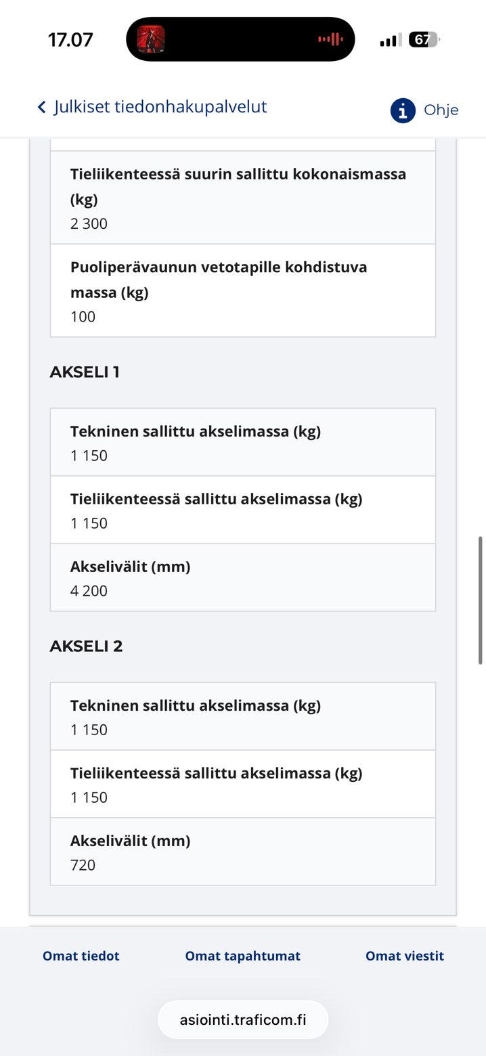Tap the cellular signal bars icon

click(391, 40)
